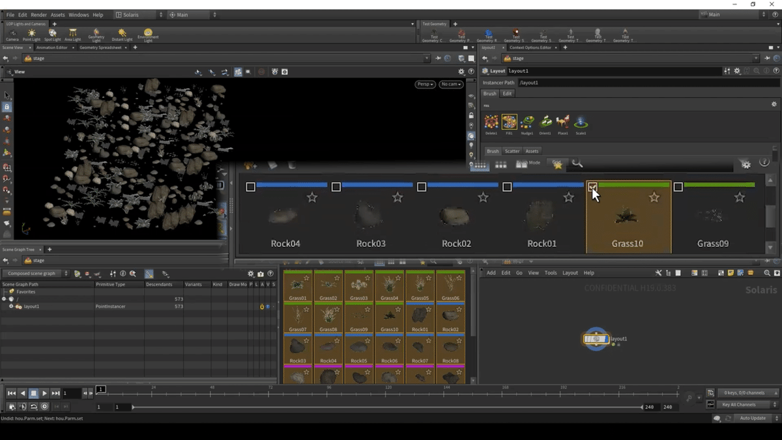Uncheck the Grass10 asset checkbox
782x440 pixels.
(x=592, y=187)
